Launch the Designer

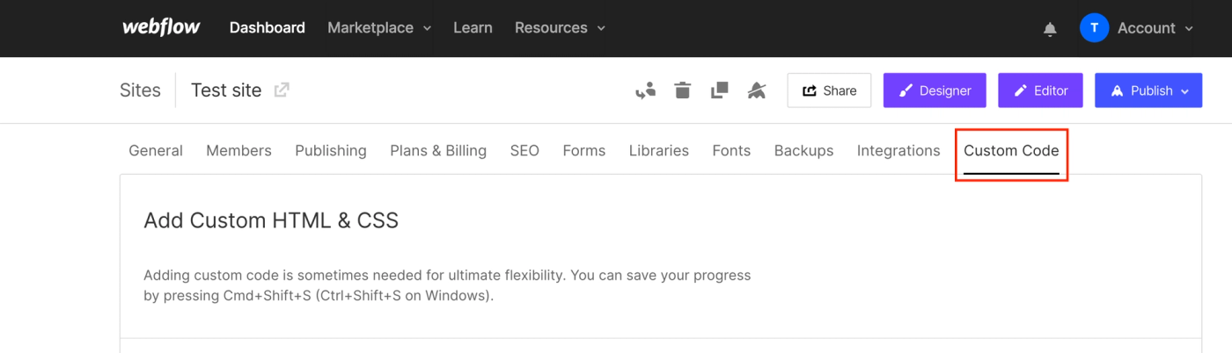click(935, 90)
